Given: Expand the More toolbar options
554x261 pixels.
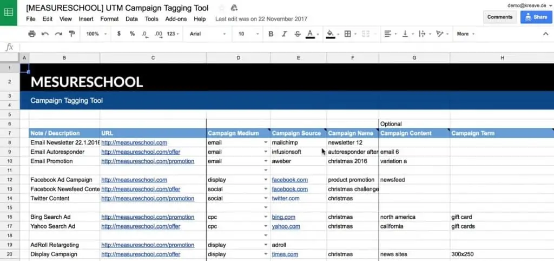Looking at the screenshot, I should click(465, 34).
